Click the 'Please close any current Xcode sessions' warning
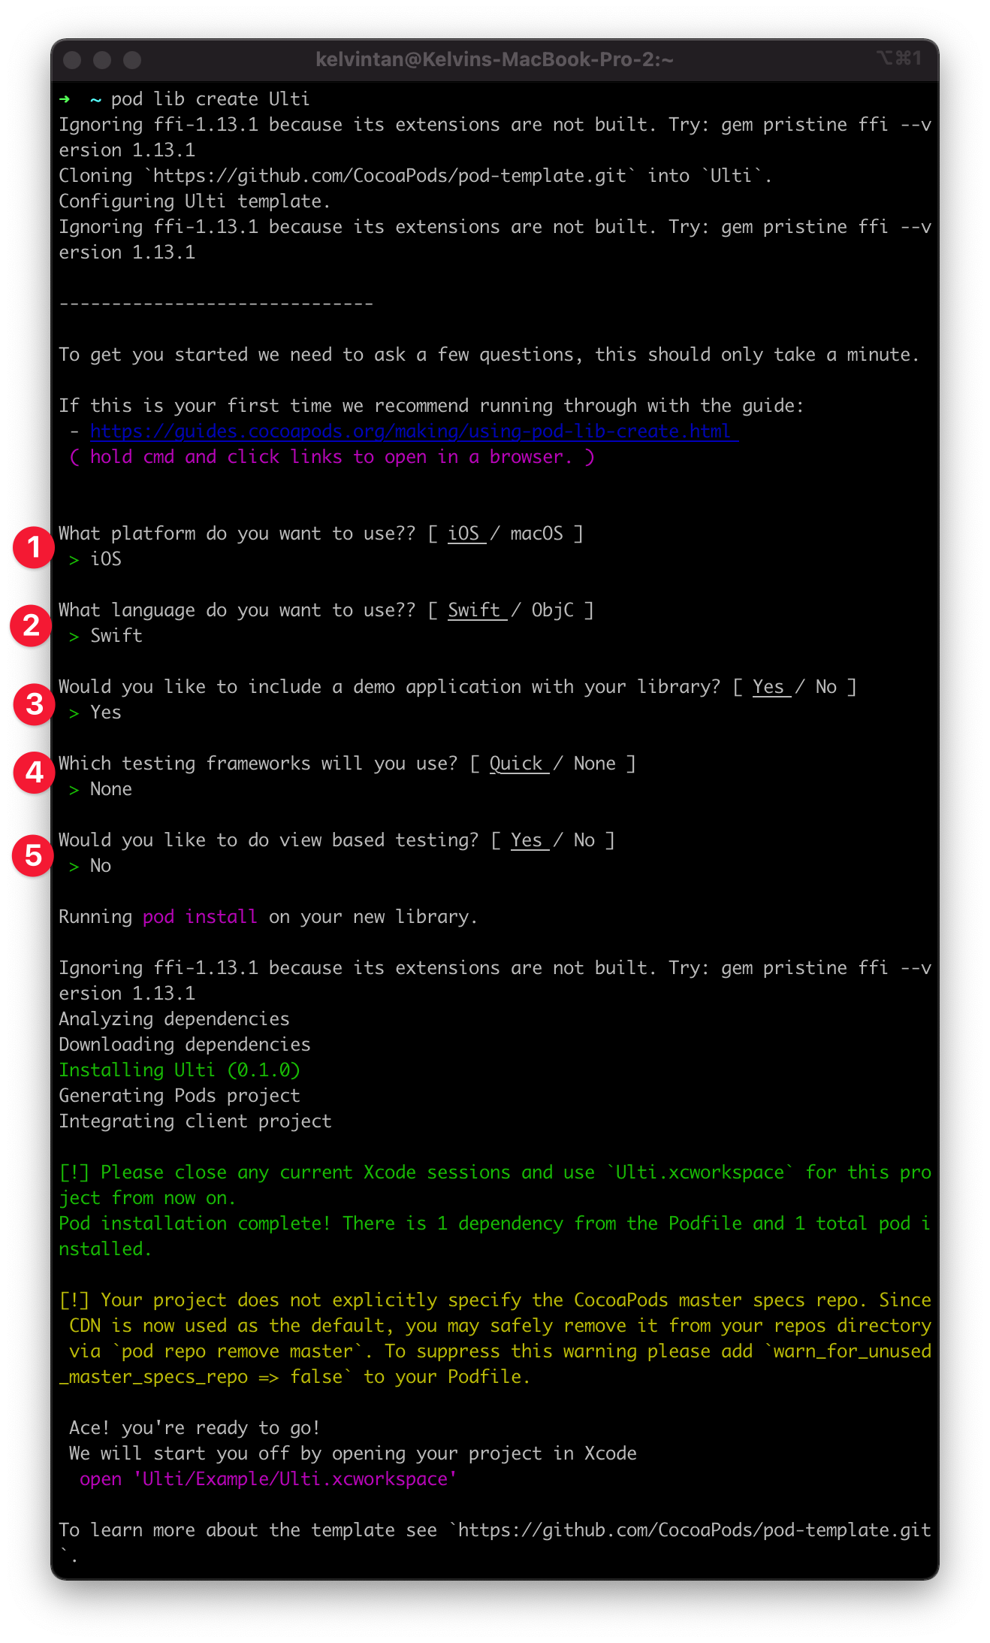Screen dimensions: 990x1643 pos(495,1185)
